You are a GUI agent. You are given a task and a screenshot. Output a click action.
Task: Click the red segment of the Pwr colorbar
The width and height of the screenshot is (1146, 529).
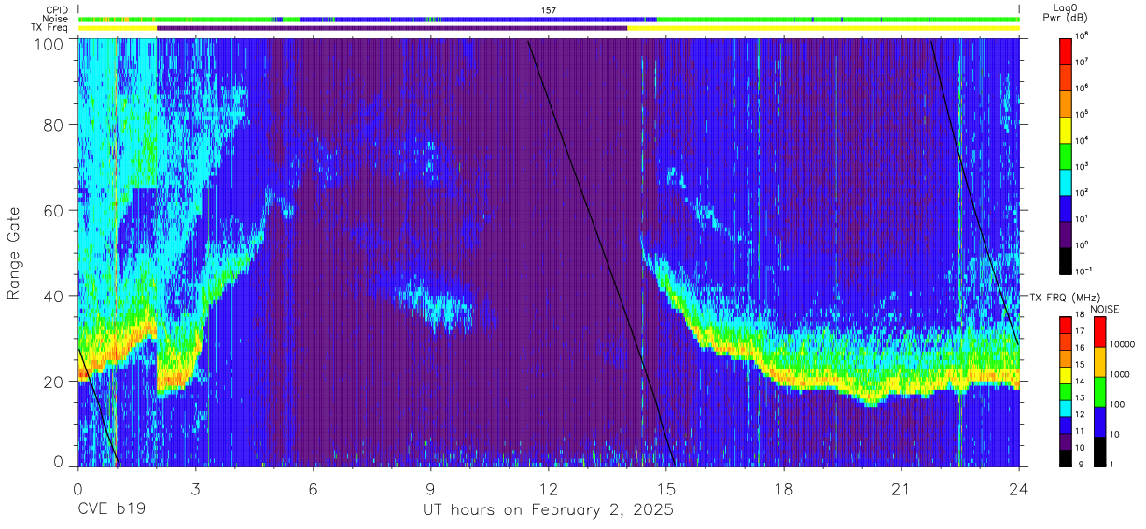1066,51
